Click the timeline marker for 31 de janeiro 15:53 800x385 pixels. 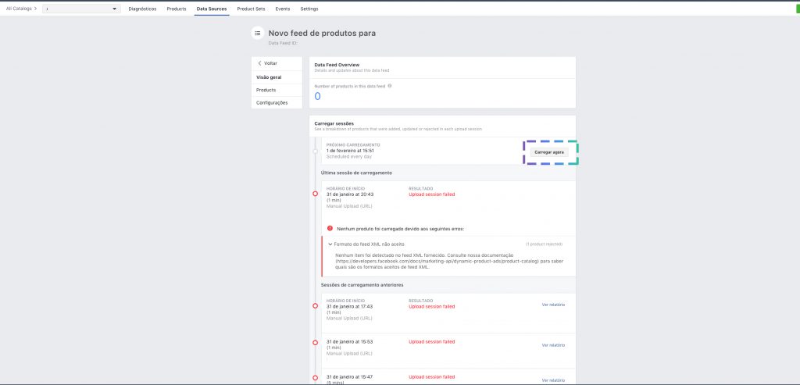(315, 342)
